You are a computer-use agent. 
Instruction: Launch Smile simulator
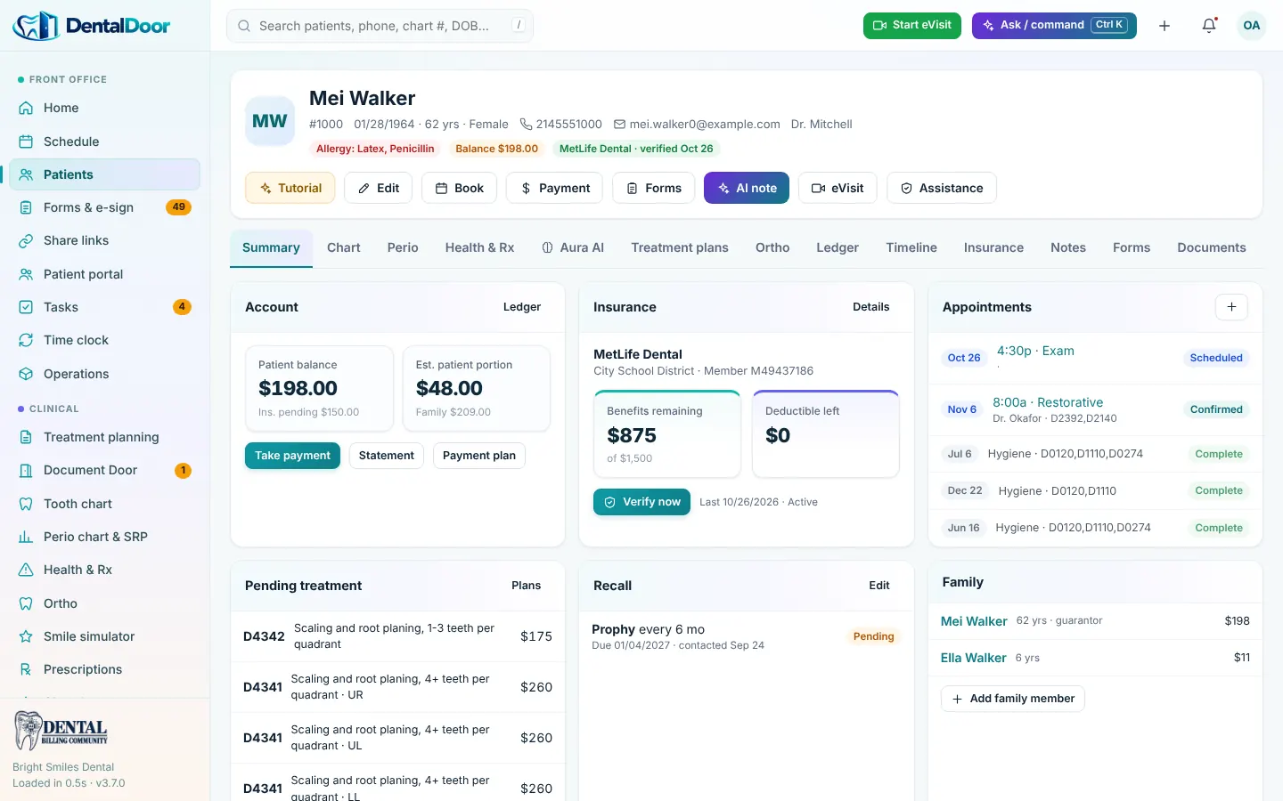pyautogui.click(x=104, y=636)
